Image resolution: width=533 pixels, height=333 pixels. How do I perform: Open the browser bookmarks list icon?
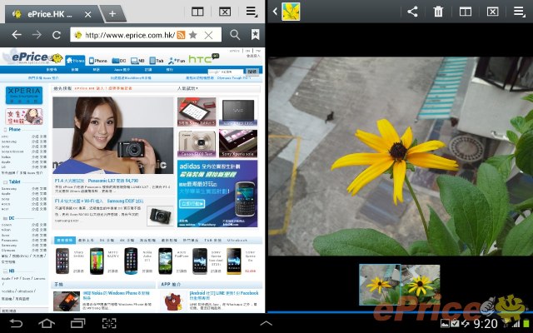255,35
